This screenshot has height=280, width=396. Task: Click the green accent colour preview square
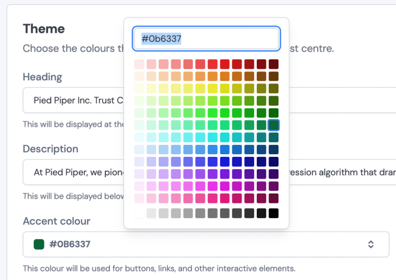coord(39,244)
